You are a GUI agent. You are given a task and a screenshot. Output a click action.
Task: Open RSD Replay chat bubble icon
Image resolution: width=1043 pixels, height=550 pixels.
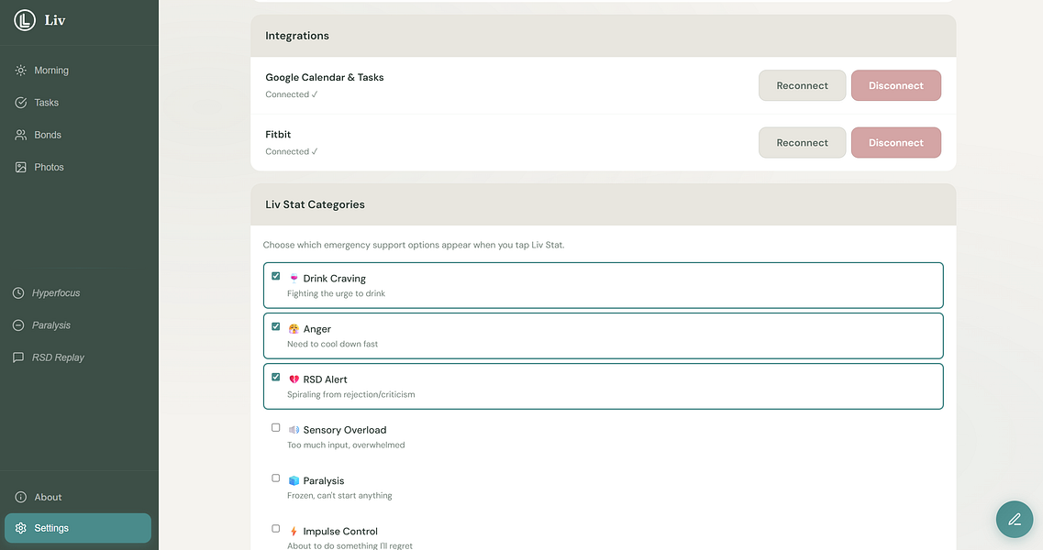[18, 357]
